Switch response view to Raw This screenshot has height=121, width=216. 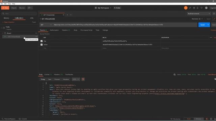50,79
